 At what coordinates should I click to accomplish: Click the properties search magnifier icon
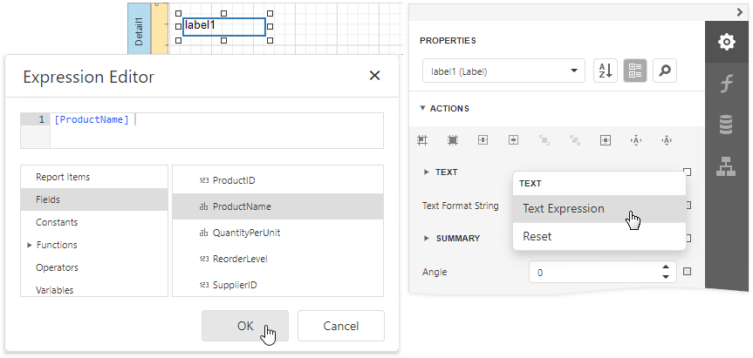(x=664, y=71)
